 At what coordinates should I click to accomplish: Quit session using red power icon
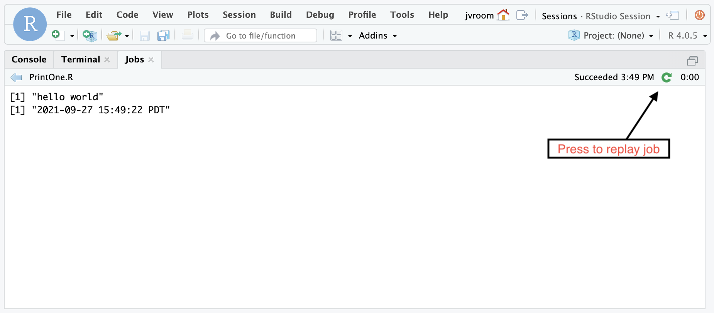pyautogui.click(x=699, y=15)
